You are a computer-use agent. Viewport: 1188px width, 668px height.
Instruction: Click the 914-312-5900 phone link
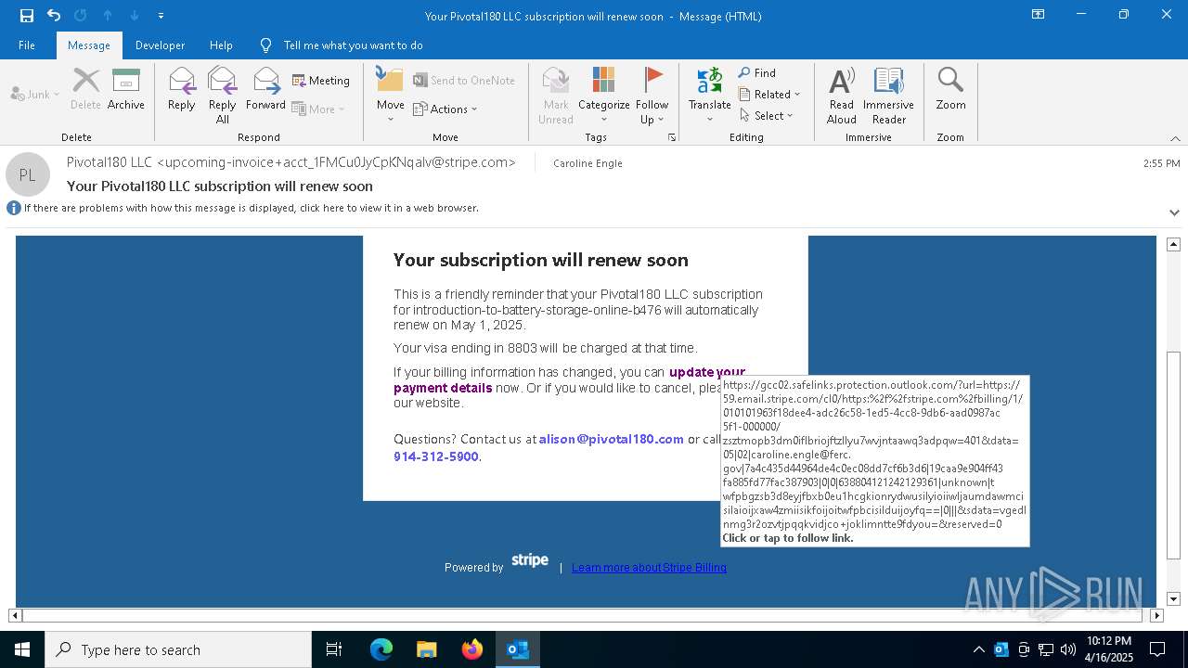[435, 456]
